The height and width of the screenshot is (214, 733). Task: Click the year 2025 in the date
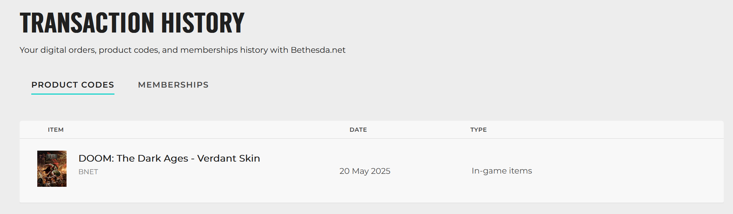380,171
